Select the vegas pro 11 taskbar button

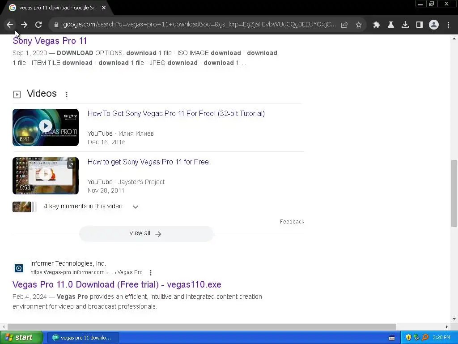82,338
